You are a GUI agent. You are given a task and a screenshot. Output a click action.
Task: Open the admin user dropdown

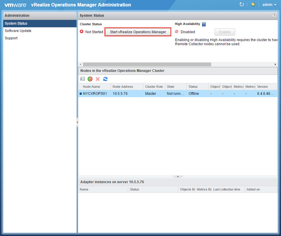[x=269, y=5]
